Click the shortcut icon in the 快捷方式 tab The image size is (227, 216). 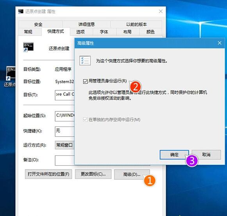29,47
